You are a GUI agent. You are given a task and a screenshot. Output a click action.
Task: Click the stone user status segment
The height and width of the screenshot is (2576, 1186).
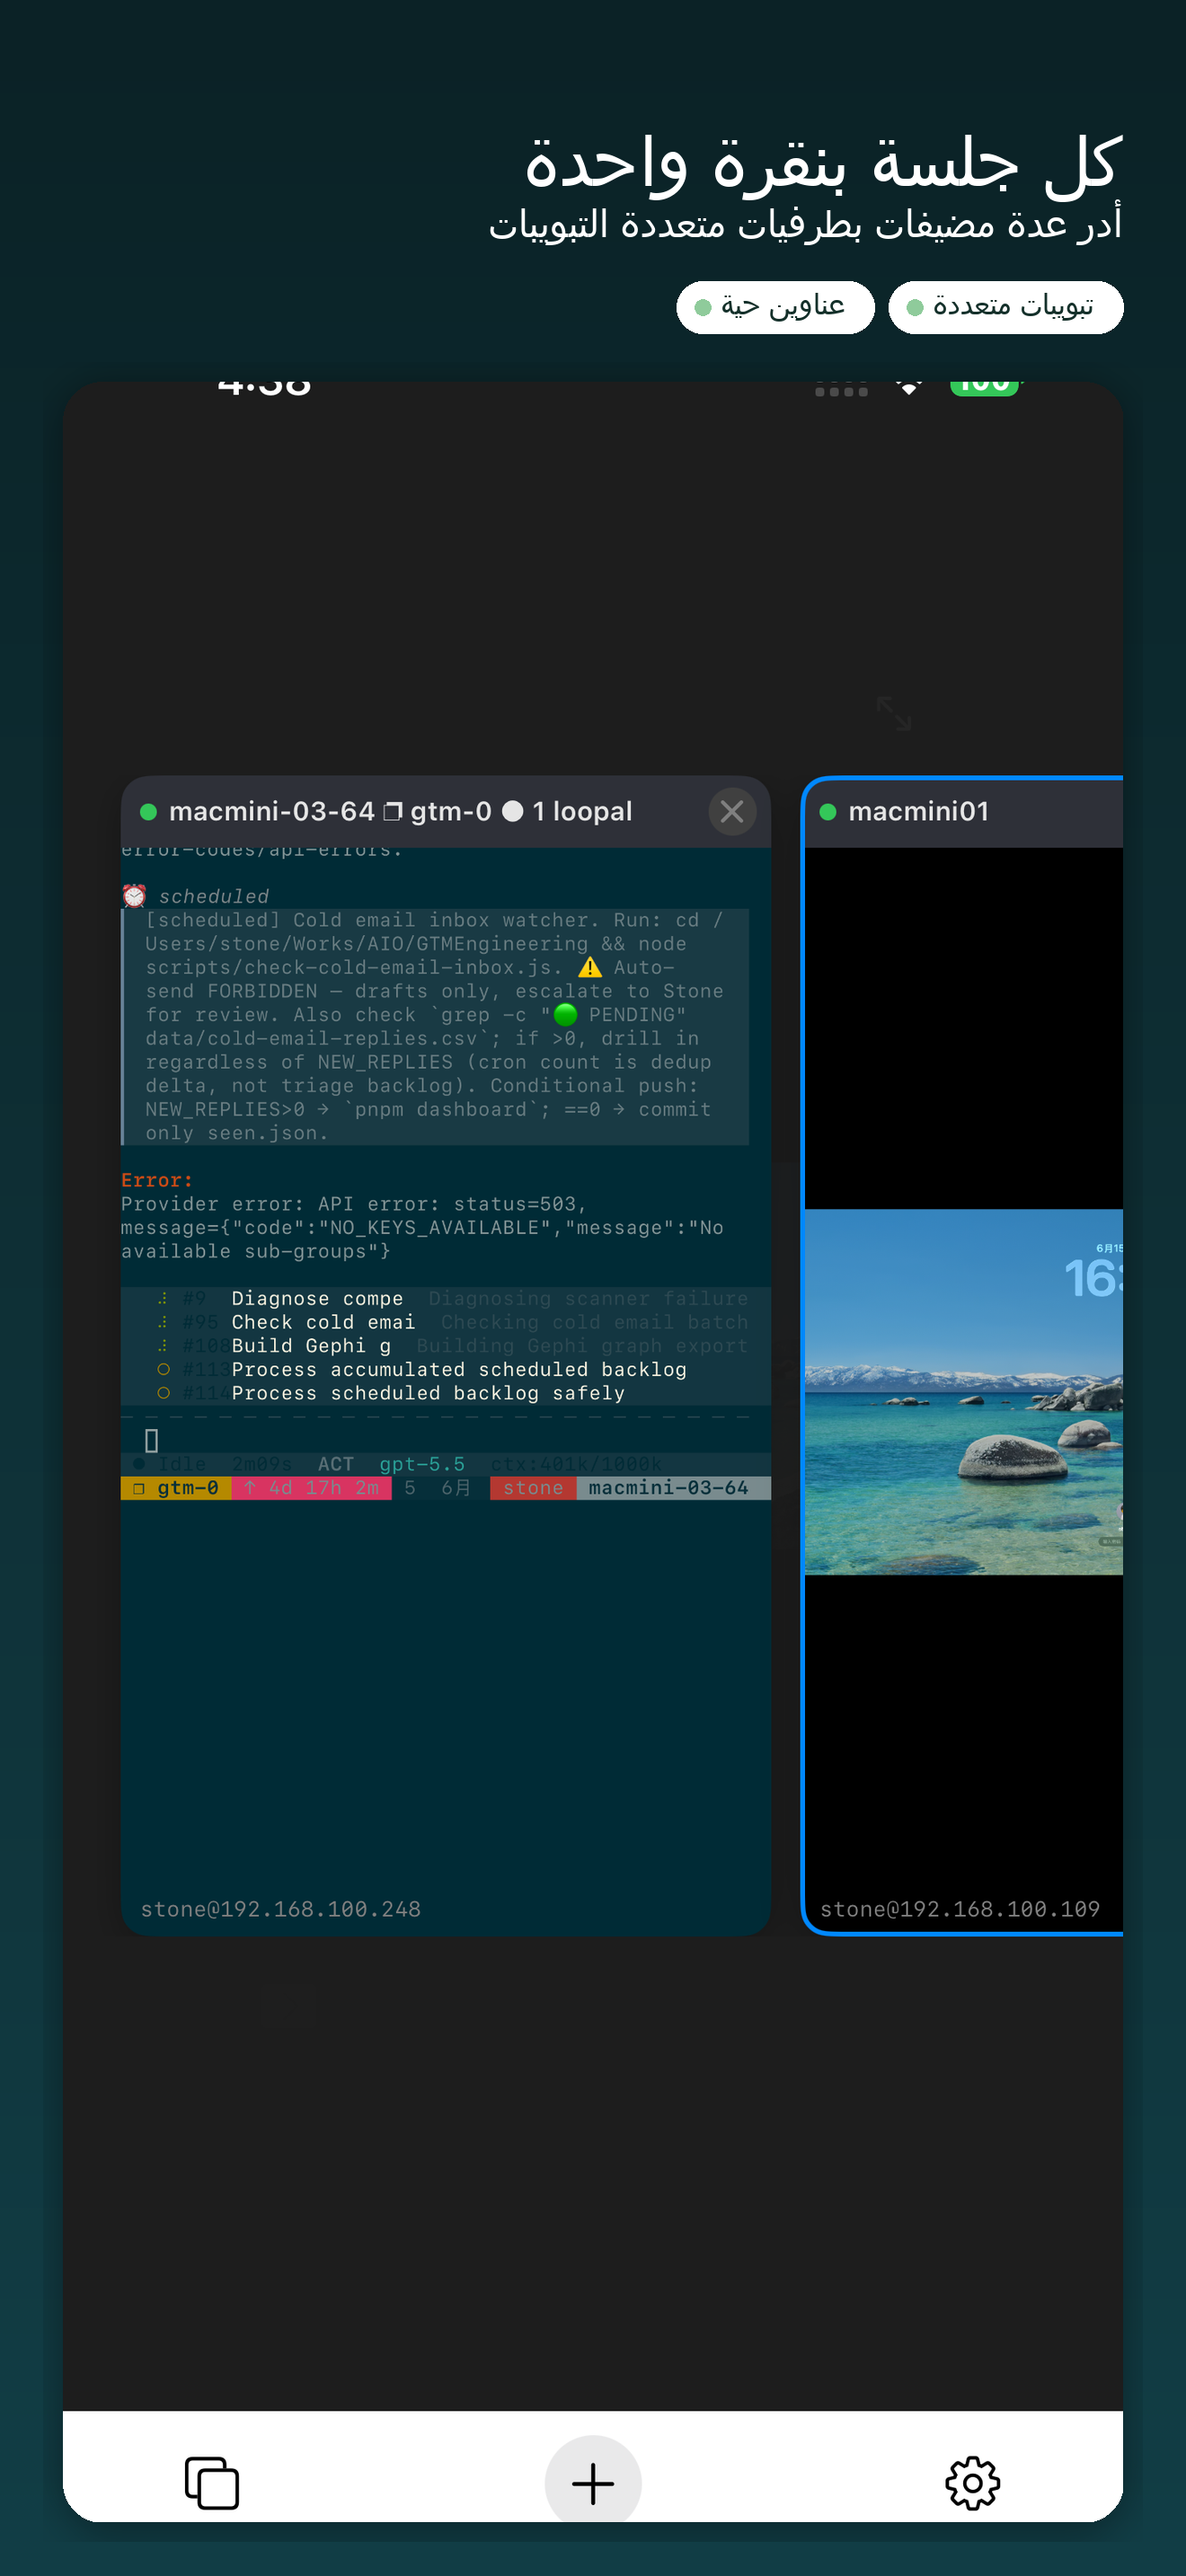click(533, 1488)
